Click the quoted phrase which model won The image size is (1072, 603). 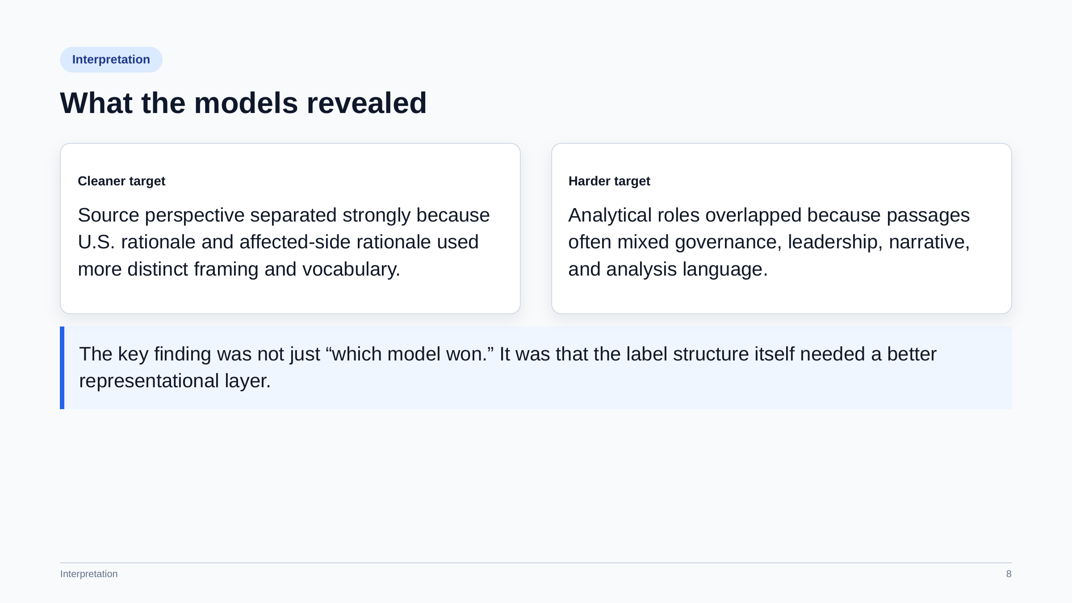click(410, 354)
